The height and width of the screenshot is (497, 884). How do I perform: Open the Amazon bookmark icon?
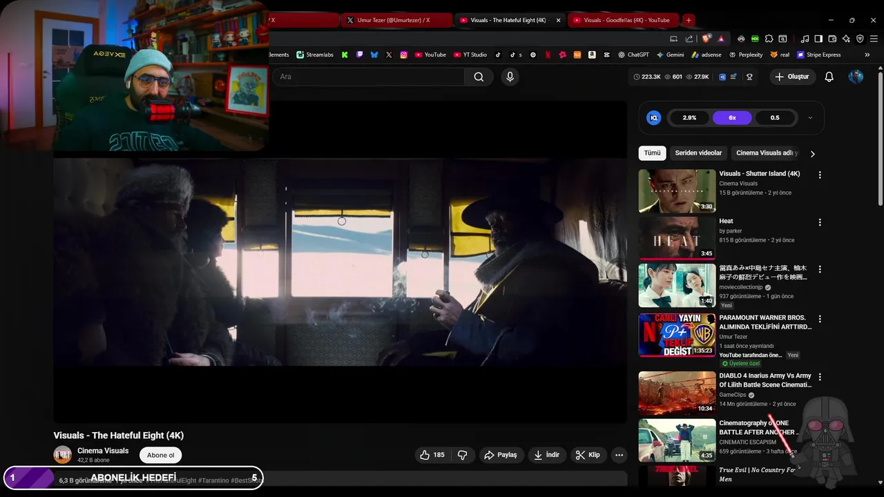pos(592,55)
